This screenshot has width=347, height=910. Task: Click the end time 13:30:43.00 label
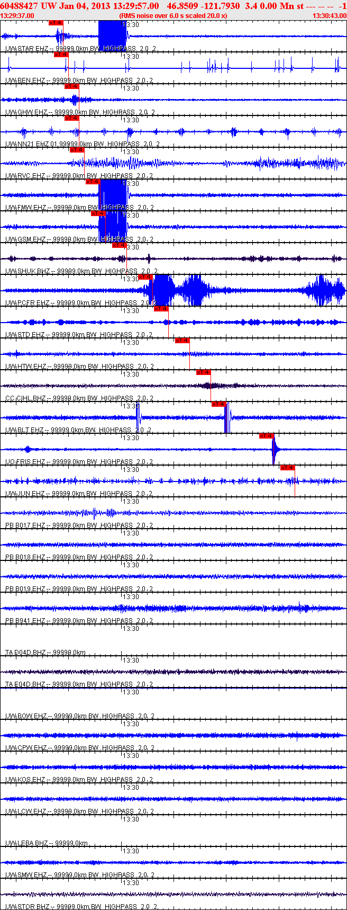tap(330, 15)
